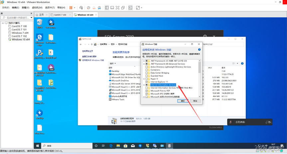
Task: Open the Edit(E) menu
Action: click(15, 8)
